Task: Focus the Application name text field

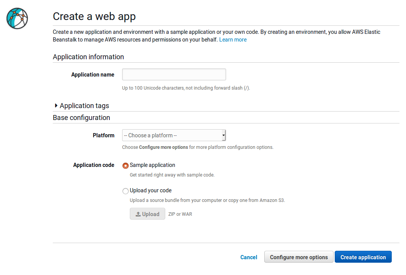Action: (x=174, y=75)
